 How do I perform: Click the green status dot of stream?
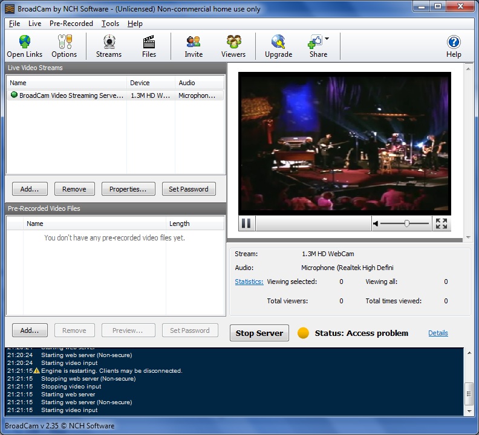(14, 95)
